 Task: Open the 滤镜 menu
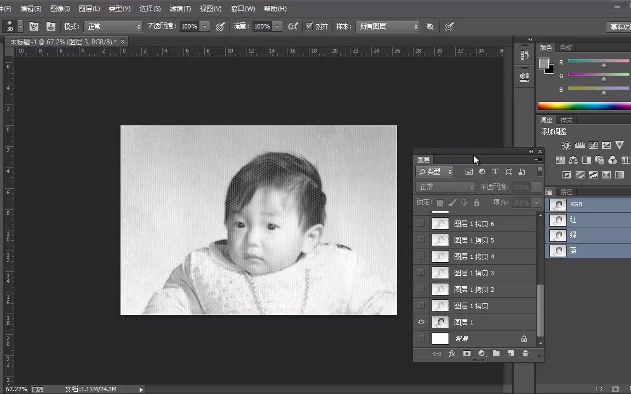[x=180, y=8]
